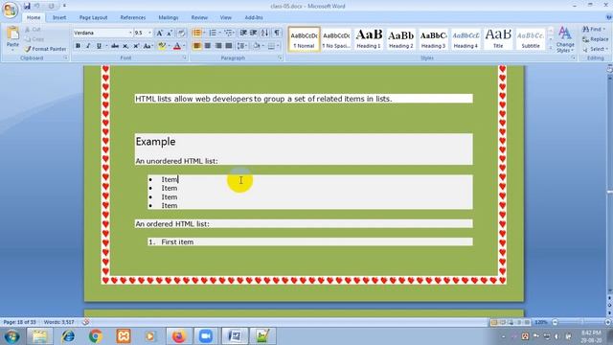Center align the text

[x=208, y=46]
